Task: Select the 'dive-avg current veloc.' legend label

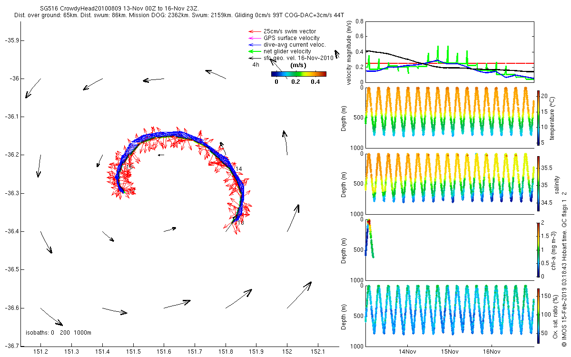Action: click(x=295, y=45)
